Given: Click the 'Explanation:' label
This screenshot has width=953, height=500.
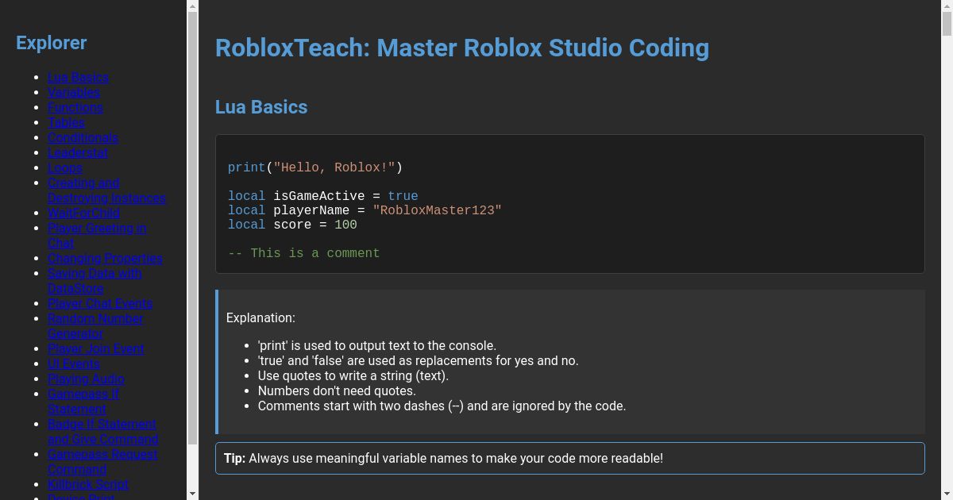Looking at the screenshot, I should (260, 317).
